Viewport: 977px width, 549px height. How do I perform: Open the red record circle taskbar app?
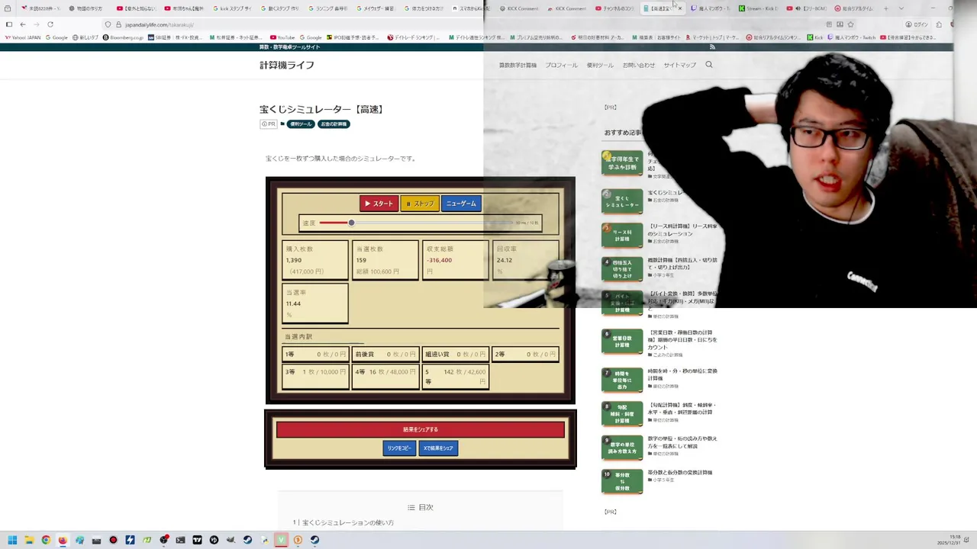point(113,540)
